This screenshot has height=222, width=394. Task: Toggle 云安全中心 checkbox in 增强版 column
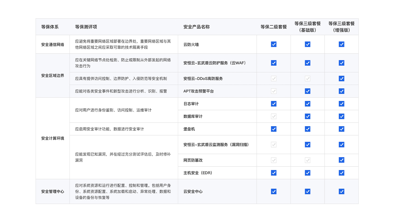click(341, 191)
